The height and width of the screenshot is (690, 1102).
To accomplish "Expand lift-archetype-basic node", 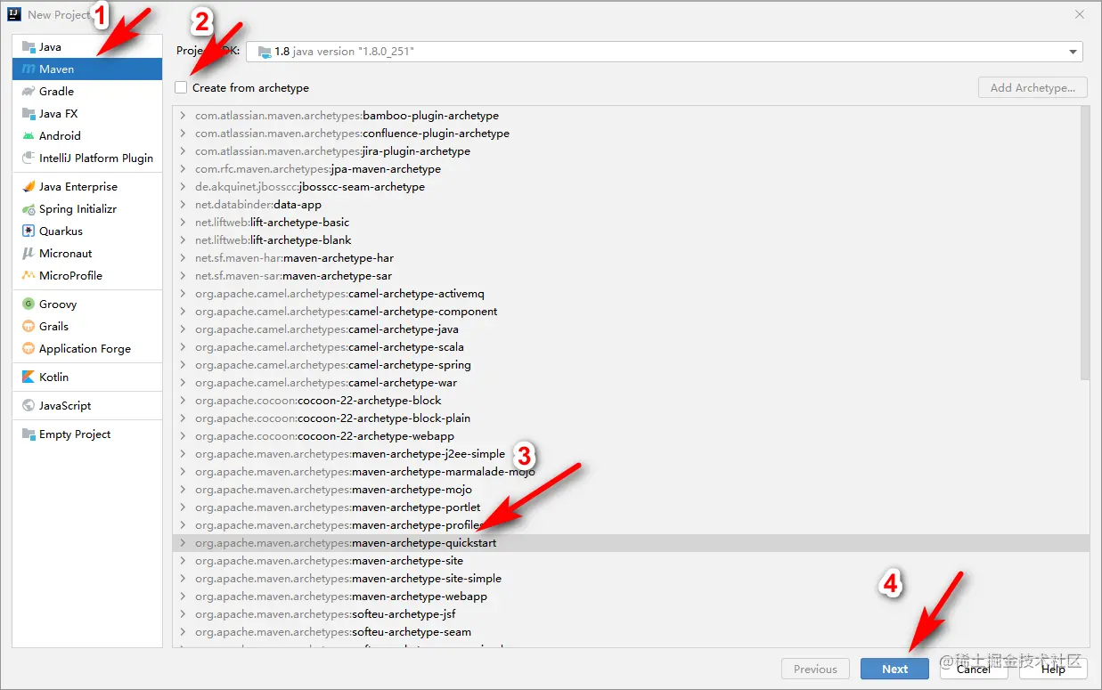I will pos(183,223).
